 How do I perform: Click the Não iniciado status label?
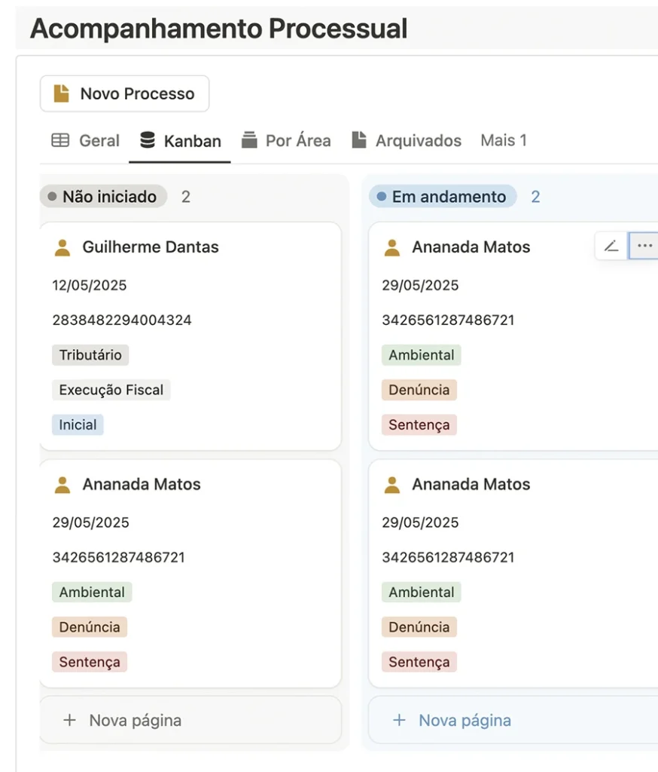point(103,197)
